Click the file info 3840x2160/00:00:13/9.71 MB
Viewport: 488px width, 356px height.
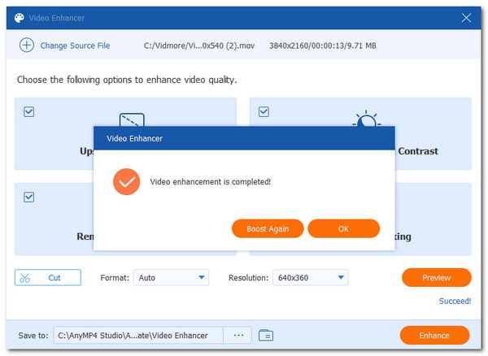[x=322, y=46]
